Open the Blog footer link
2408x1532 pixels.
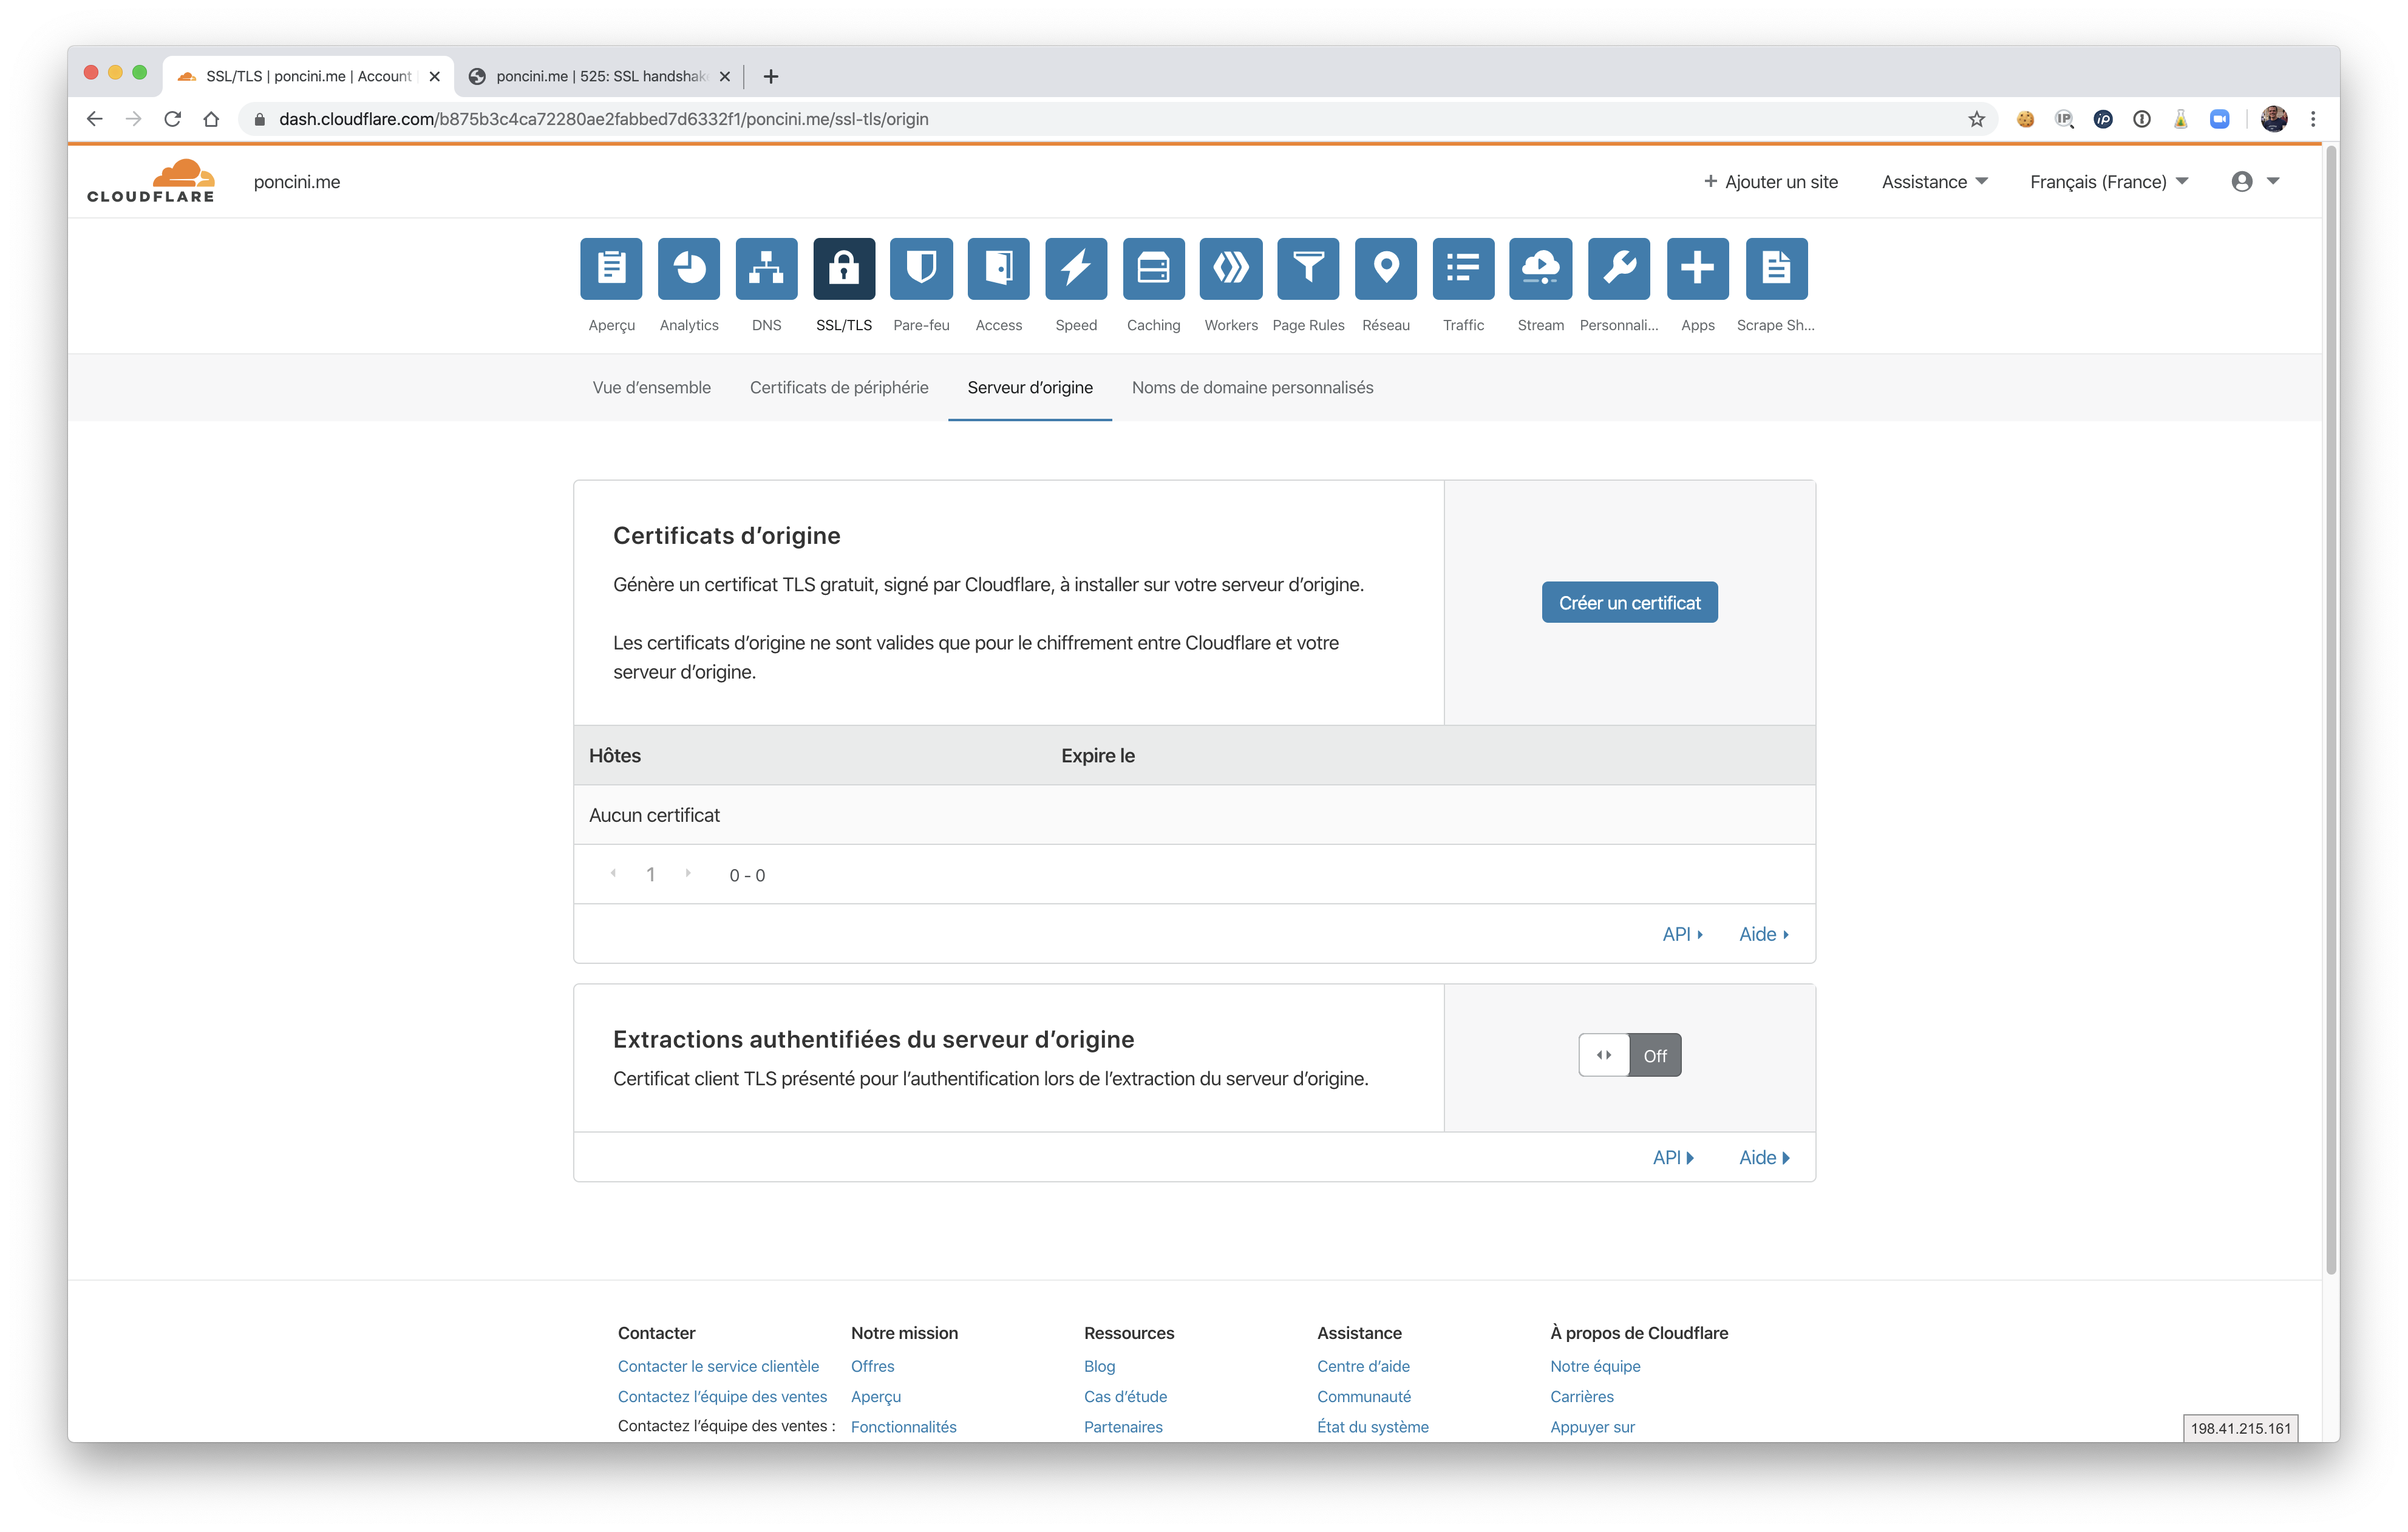click(x=1099, y=1365)
